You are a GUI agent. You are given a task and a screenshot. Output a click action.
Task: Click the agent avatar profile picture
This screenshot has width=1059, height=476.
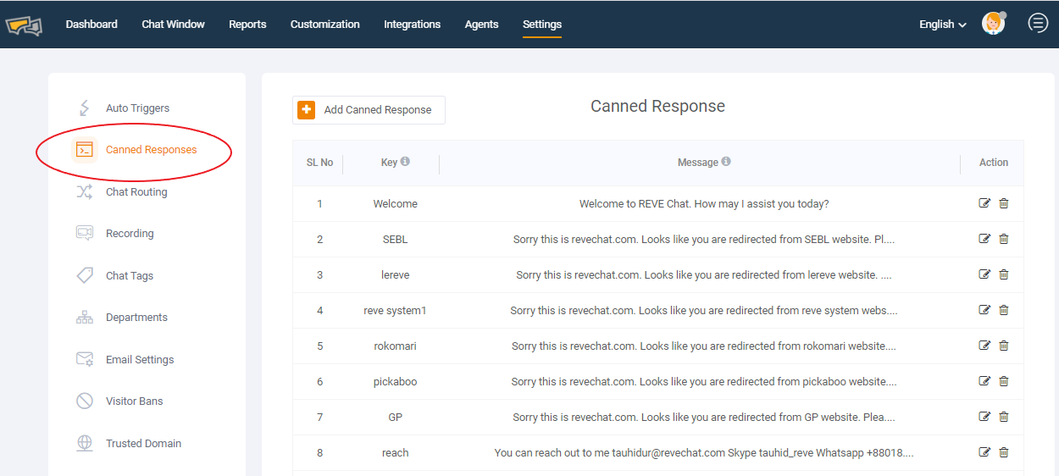(993, 24)
